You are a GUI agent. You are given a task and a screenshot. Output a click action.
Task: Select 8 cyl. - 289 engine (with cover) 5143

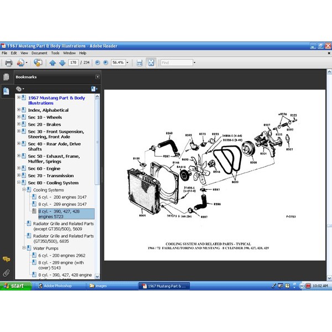61,265
